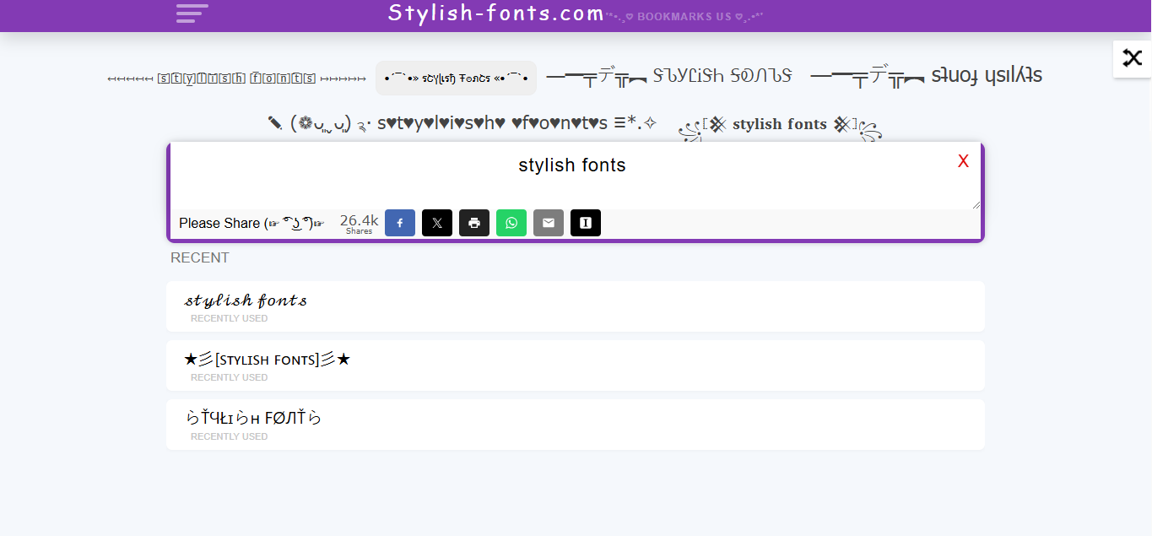
Task: Click the 26.4k Shares counter
Action: (359, 224)
